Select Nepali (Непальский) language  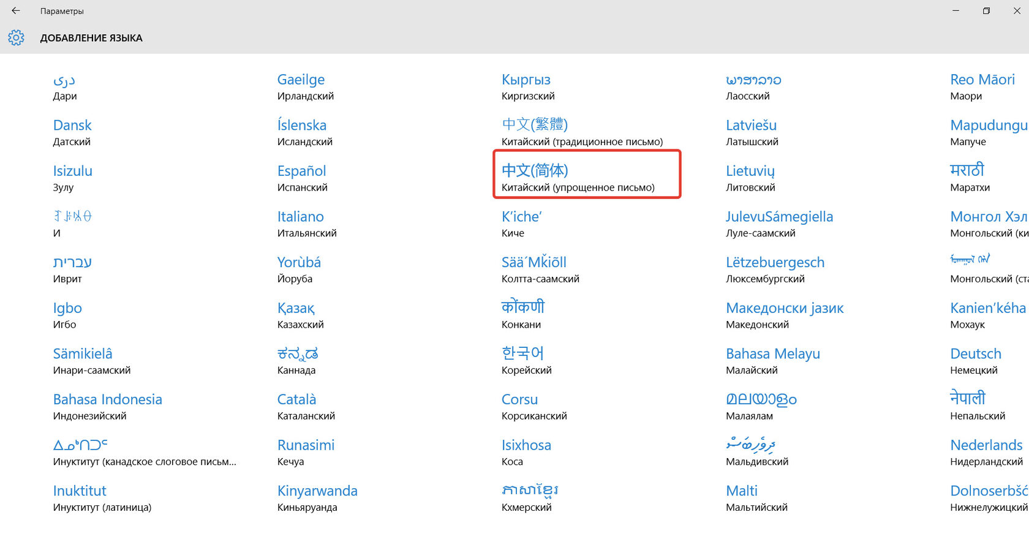(x=978, y=407)
